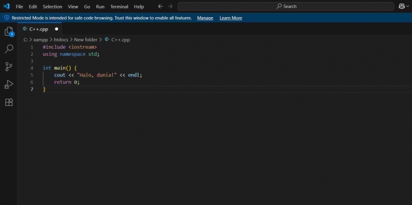412x205 pixels.
Task: Click the htdocs breadcrumb segment
Action: point(61,40)
